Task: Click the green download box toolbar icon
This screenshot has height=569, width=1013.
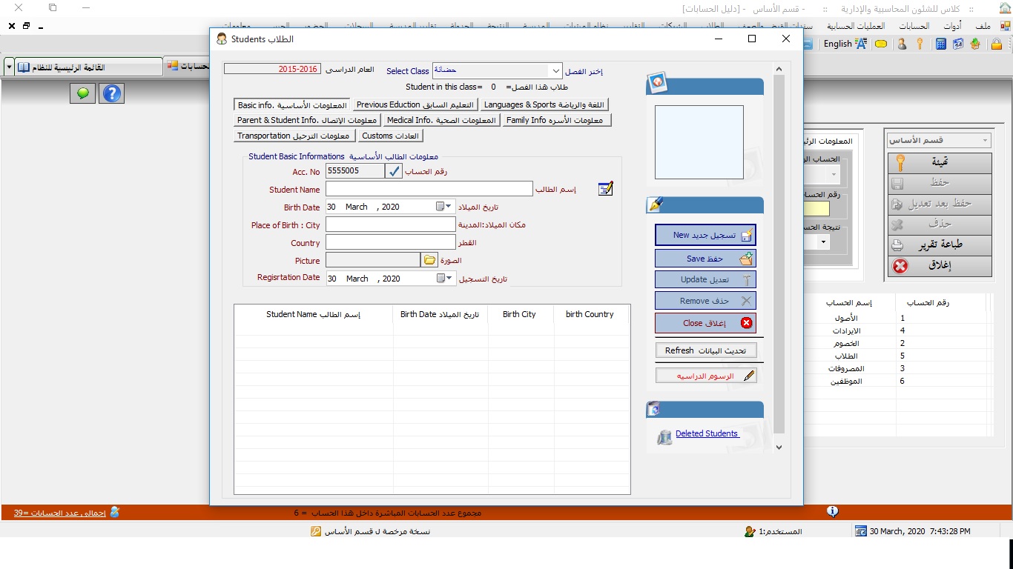Action: [x=975, y=44]
